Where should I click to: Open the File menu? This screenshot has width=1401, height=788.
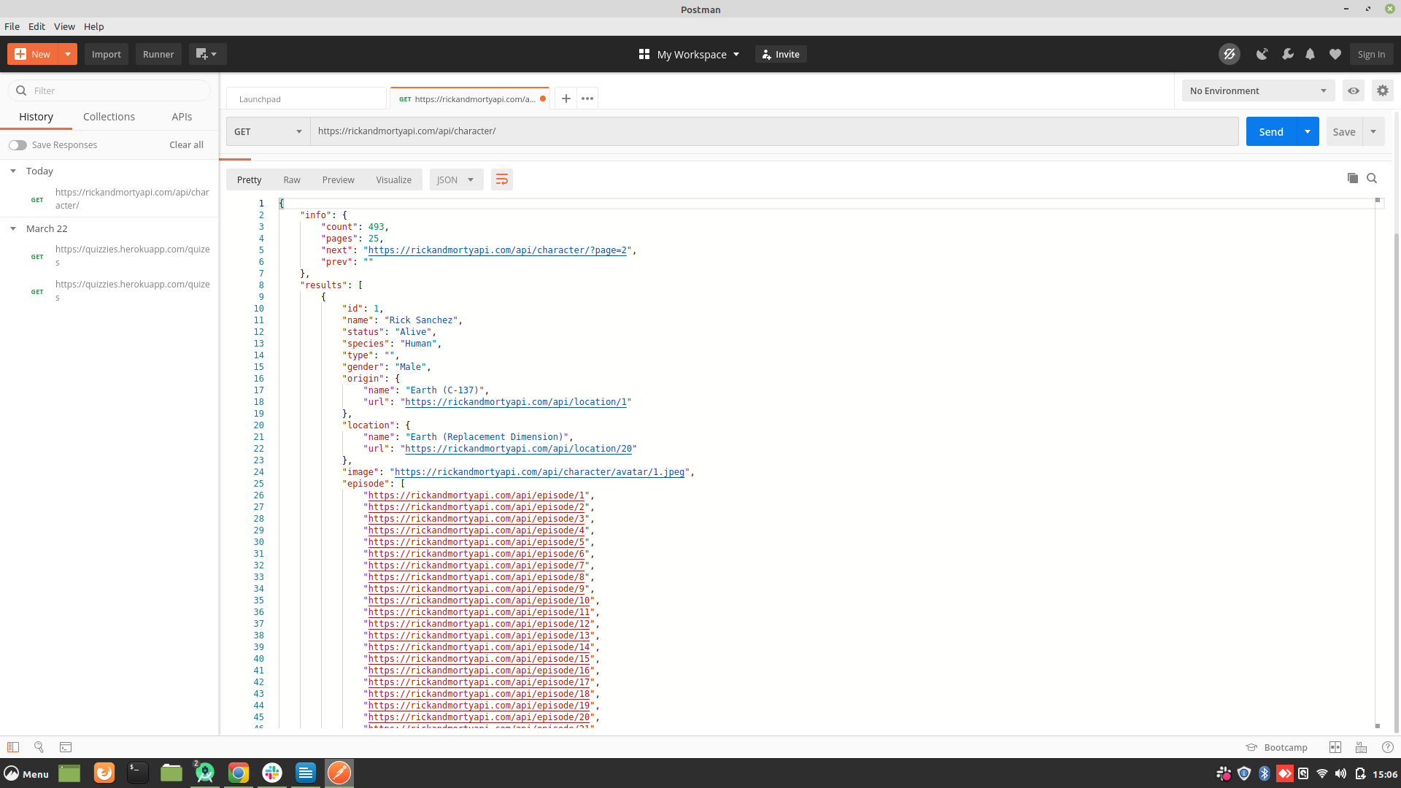(x=12, y=26)
